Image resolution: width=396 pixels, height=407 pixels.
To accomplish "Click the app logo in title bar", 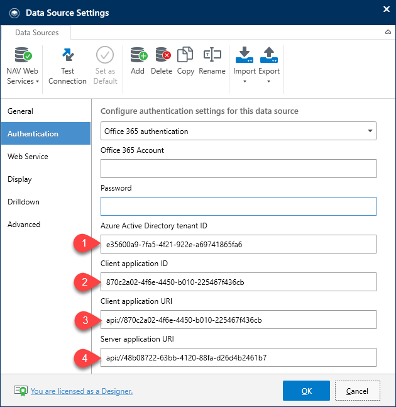I will point(14,13).
